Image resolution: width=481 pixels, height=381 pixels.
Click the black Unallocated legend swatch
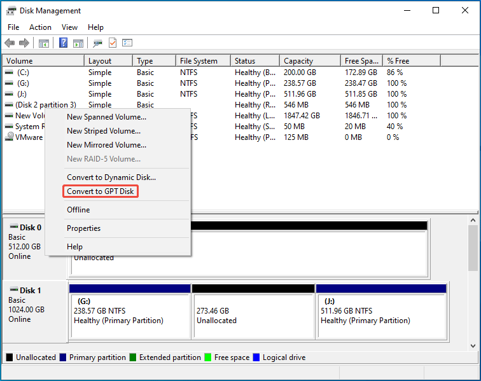pyautogui.click(x=10, y=357)
